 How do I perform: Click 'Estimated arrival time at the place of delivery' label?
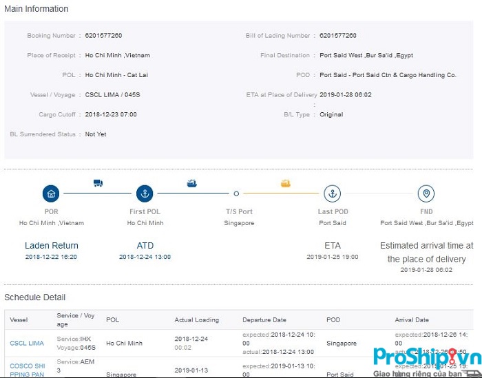coord(427,252)
